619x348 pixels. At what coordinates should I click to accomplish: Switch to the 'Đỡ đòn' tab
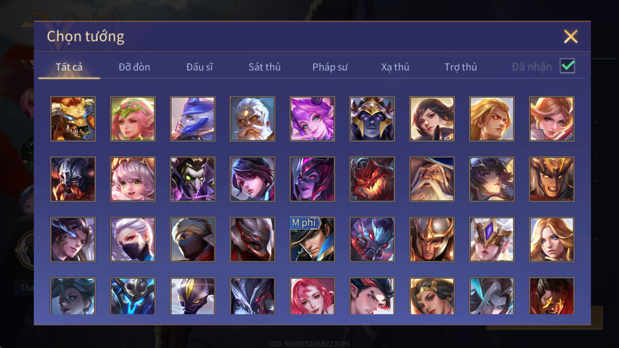pos(134,67)
